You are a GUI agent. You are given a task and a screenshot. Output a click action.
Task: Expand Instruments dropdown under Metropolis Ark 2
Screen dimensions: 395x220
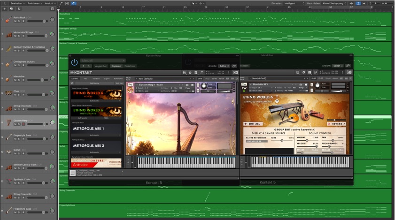pyautogui.click(x=96, y=152)
